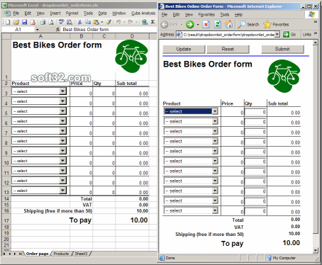Click the Print icon in Excel toolbar
The image size is (322, 265).
pos(43,22)
